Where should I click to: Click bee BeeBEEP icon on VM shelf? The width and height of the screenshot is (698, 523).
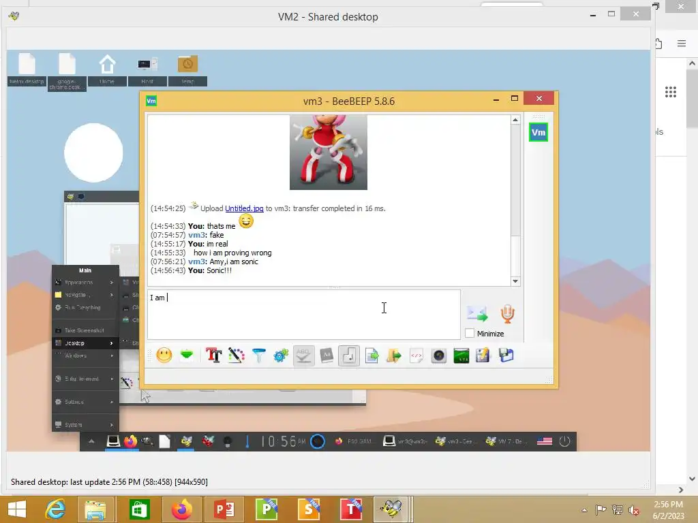186,441
